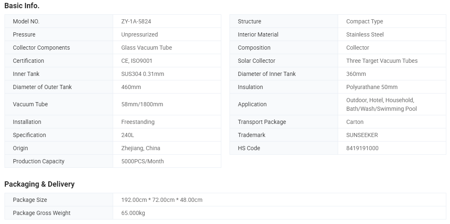Select model number ZY-1A-5824 value

click(x=136, y=21)
